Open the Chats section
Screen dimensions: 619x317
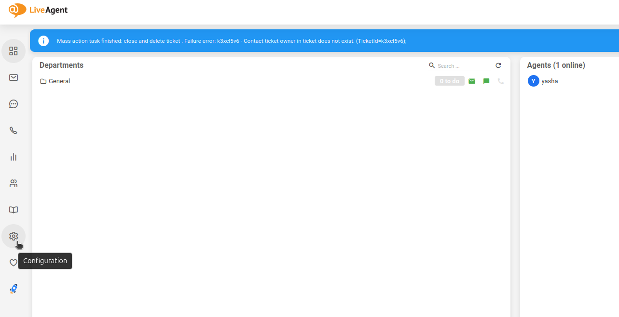click(13, 104)
